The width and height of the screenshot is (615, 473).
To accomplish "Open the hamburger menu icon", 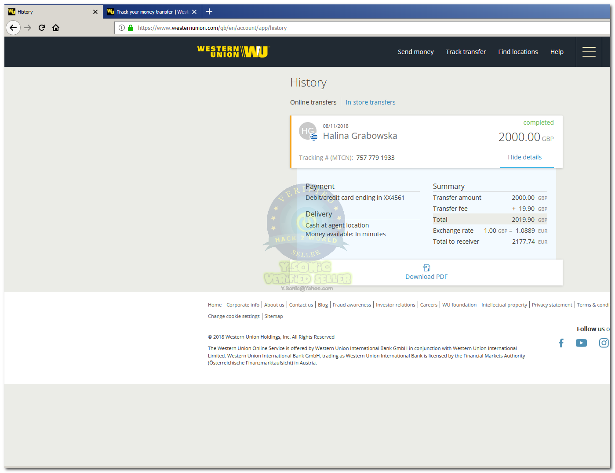I will click(589, 52).
